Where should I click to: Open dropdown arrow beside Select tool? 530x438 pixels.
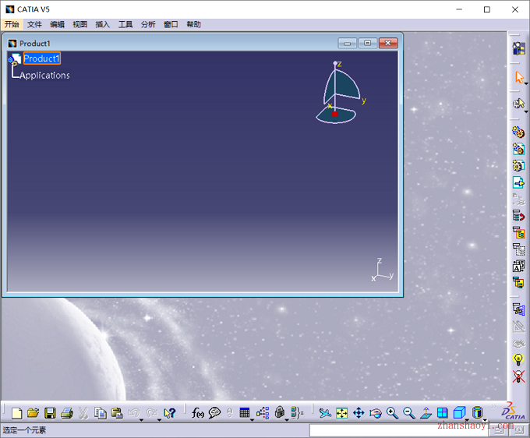526,84
